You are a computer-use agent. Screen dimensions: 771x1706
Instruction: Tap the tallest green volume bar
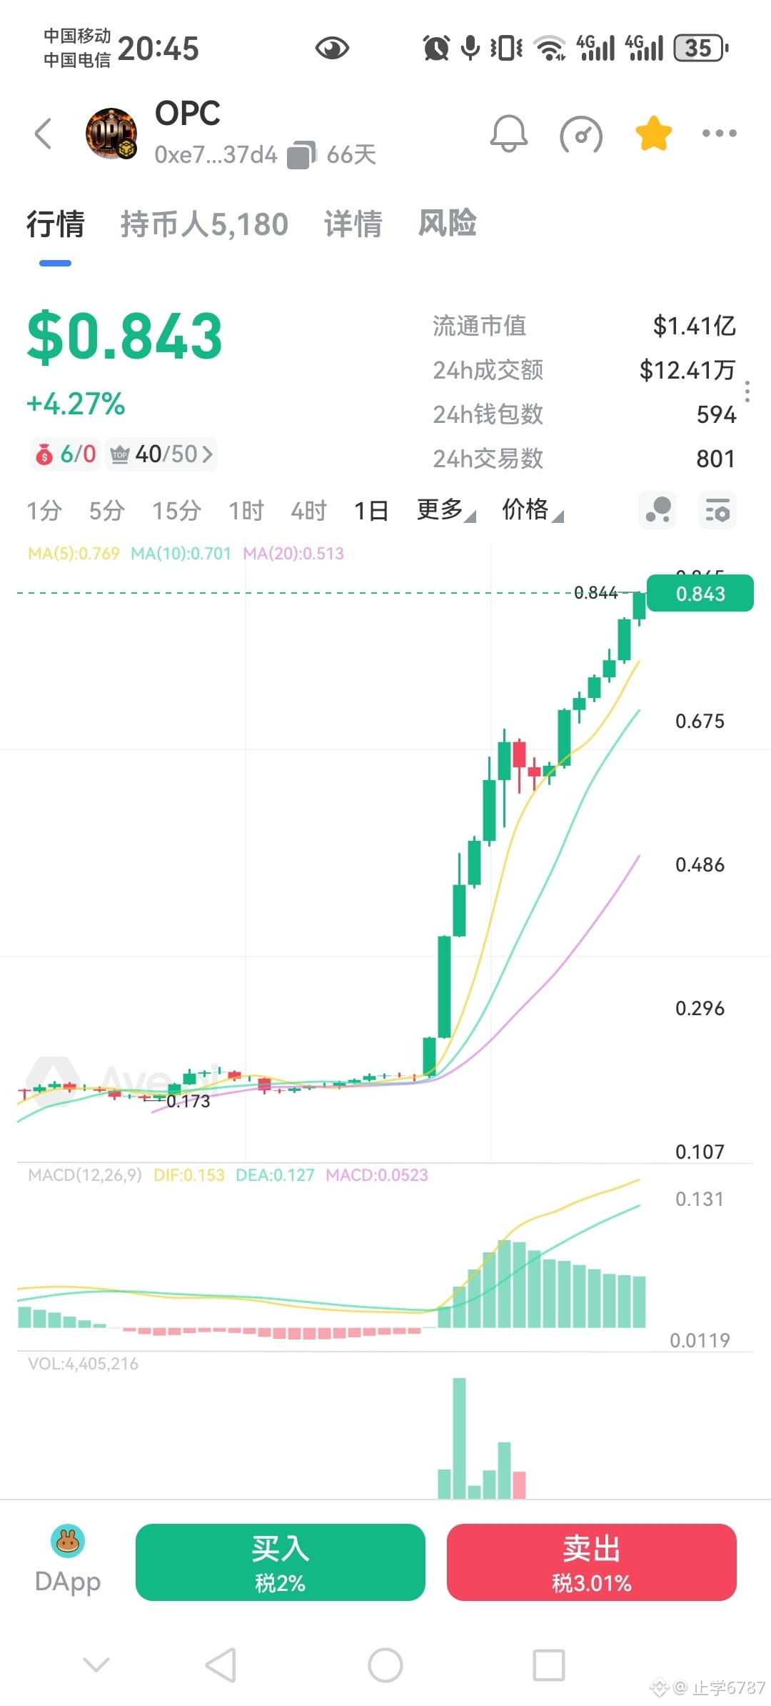point(459,1438)
